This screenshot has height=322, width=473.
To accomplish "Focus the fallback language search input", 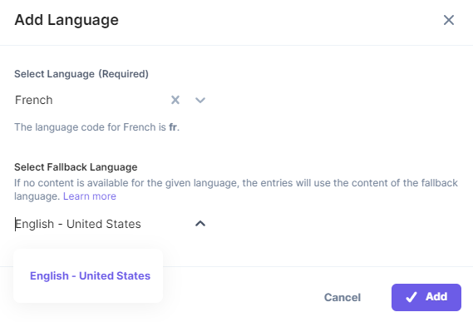I will (102, 224).
